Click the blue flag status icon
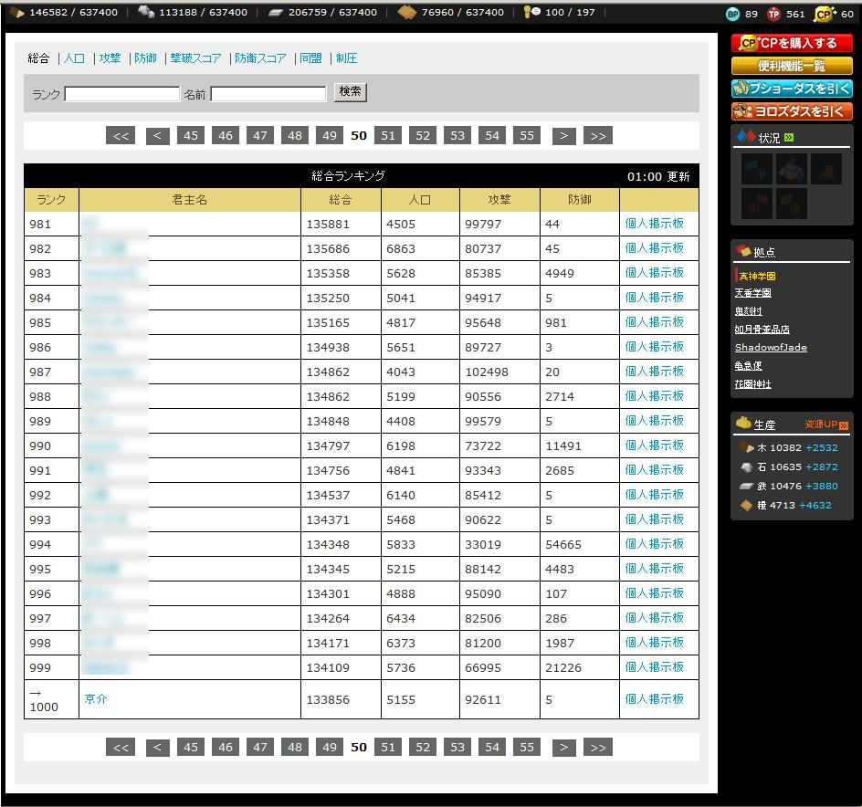 click(x=756, y=170)
